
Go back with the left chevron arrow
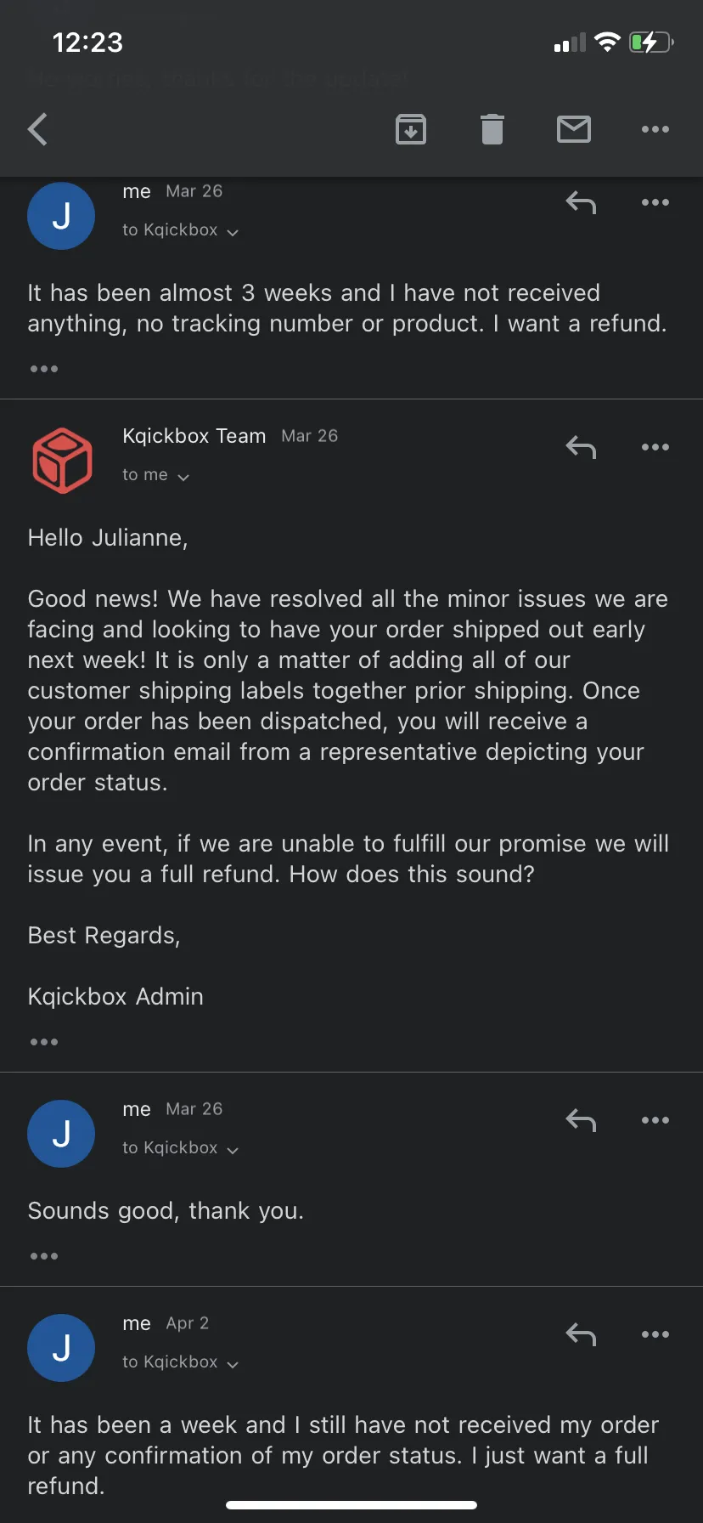pos(37,129)
